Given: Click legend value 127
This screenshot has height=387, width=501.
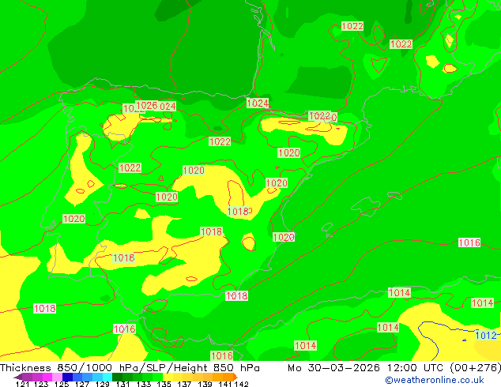Looking at the screenshot, I should coord(82,384).
